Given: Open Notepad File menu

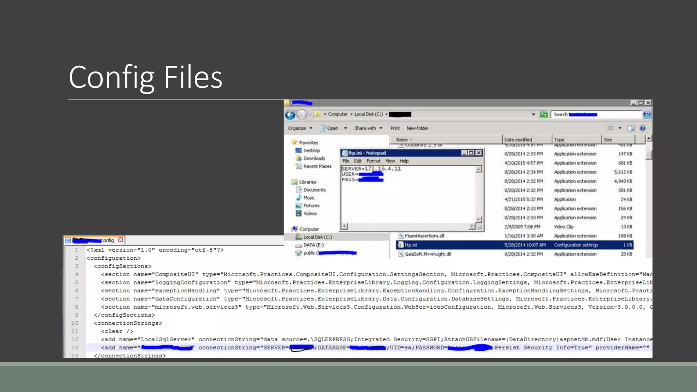Looking at the screenshot, I should click(346, 161).
